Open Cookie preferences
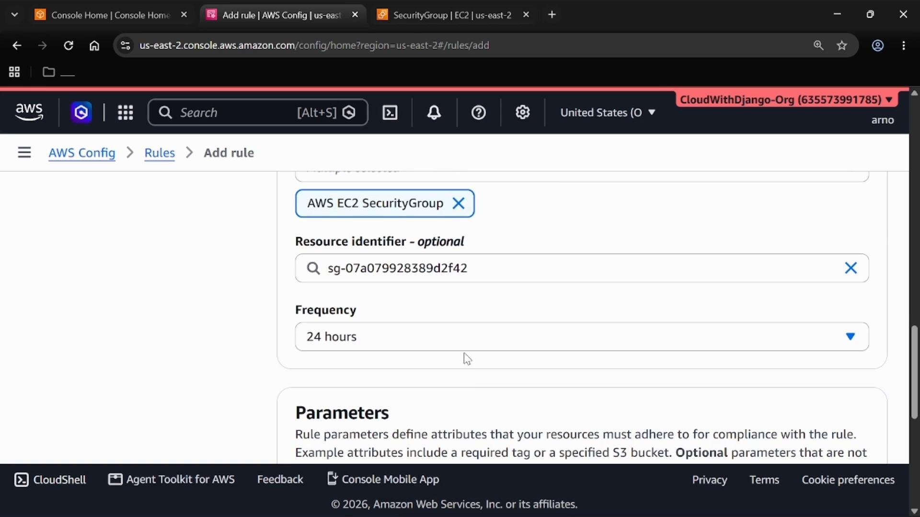 pyautogui.click(x=848, y=480)
